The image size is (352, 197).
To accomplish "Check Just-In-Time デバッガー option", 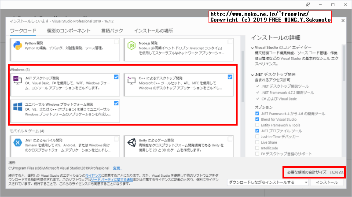I will point(257,137).
